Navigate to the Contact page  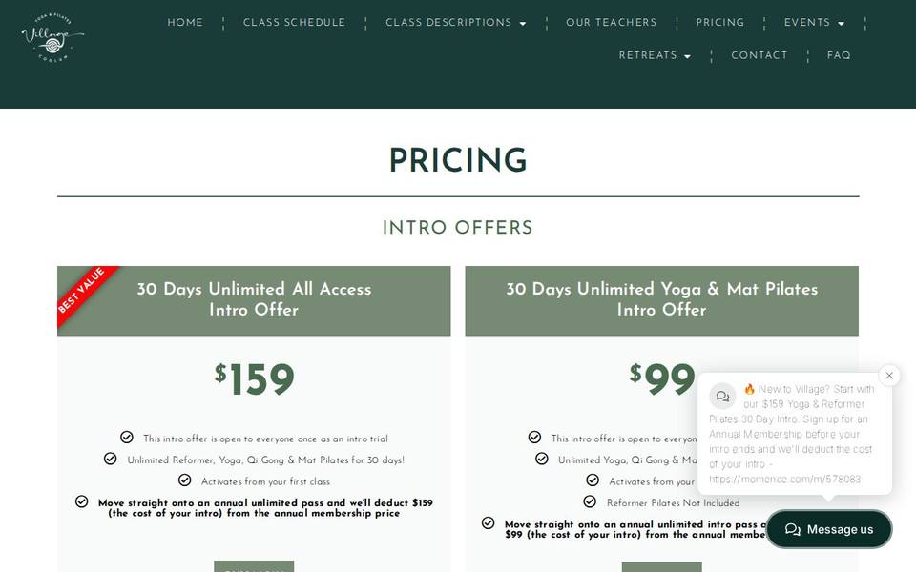759,55
